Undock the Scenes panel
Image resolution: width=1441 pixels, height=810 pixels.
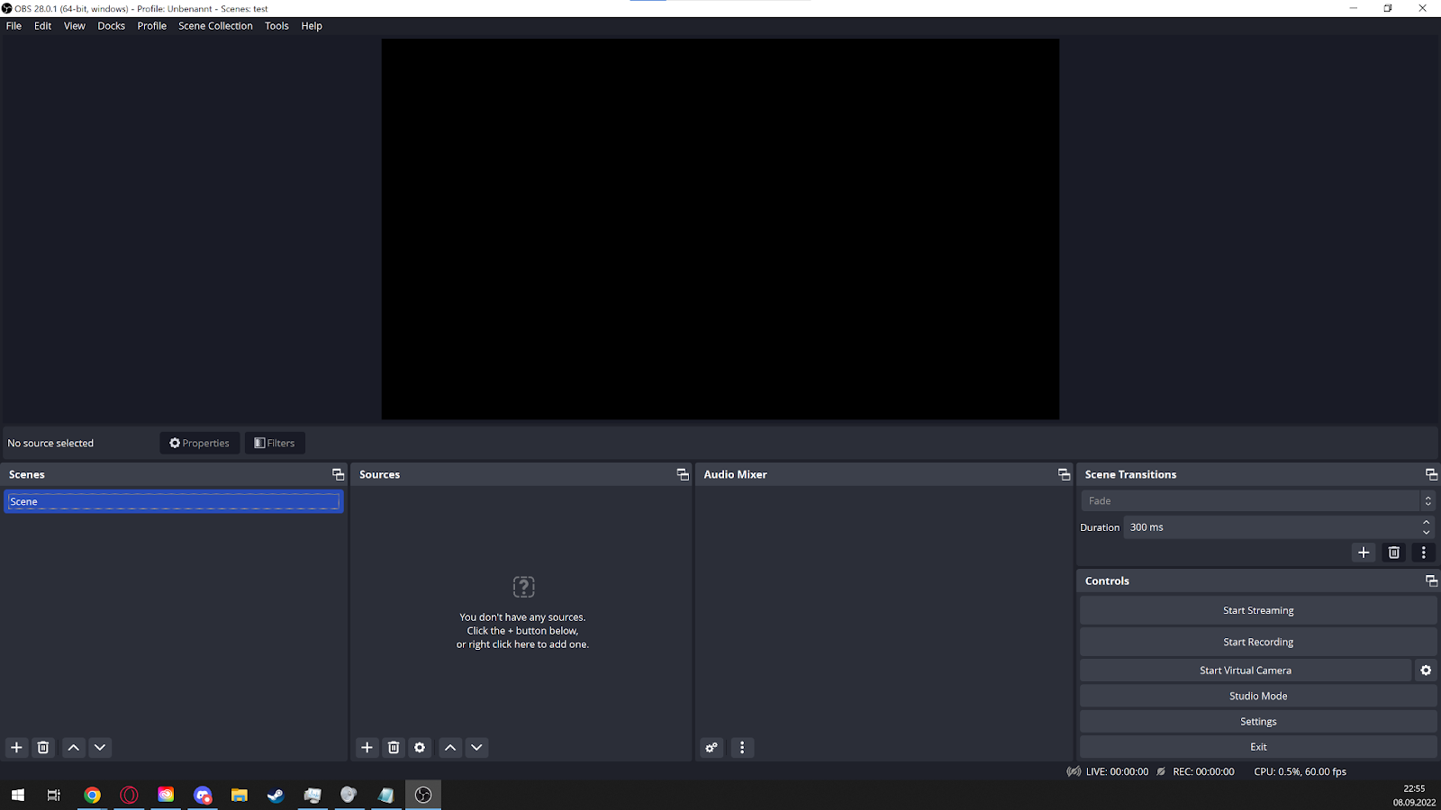click(x=338, y=474)
